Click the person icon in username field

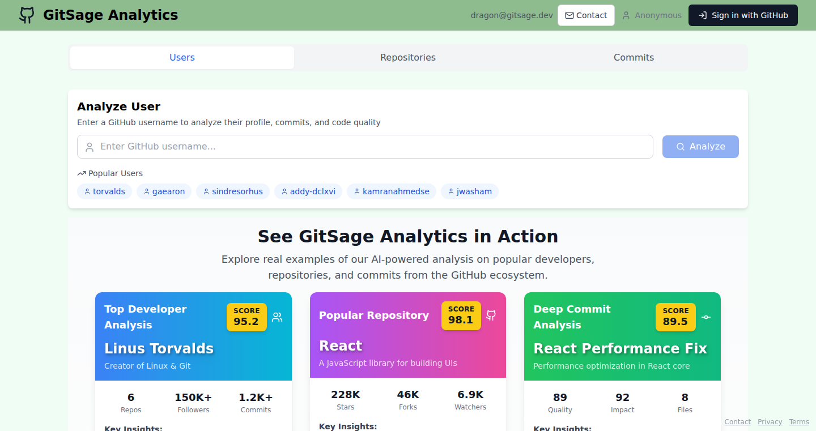click(x=90, y=147)
